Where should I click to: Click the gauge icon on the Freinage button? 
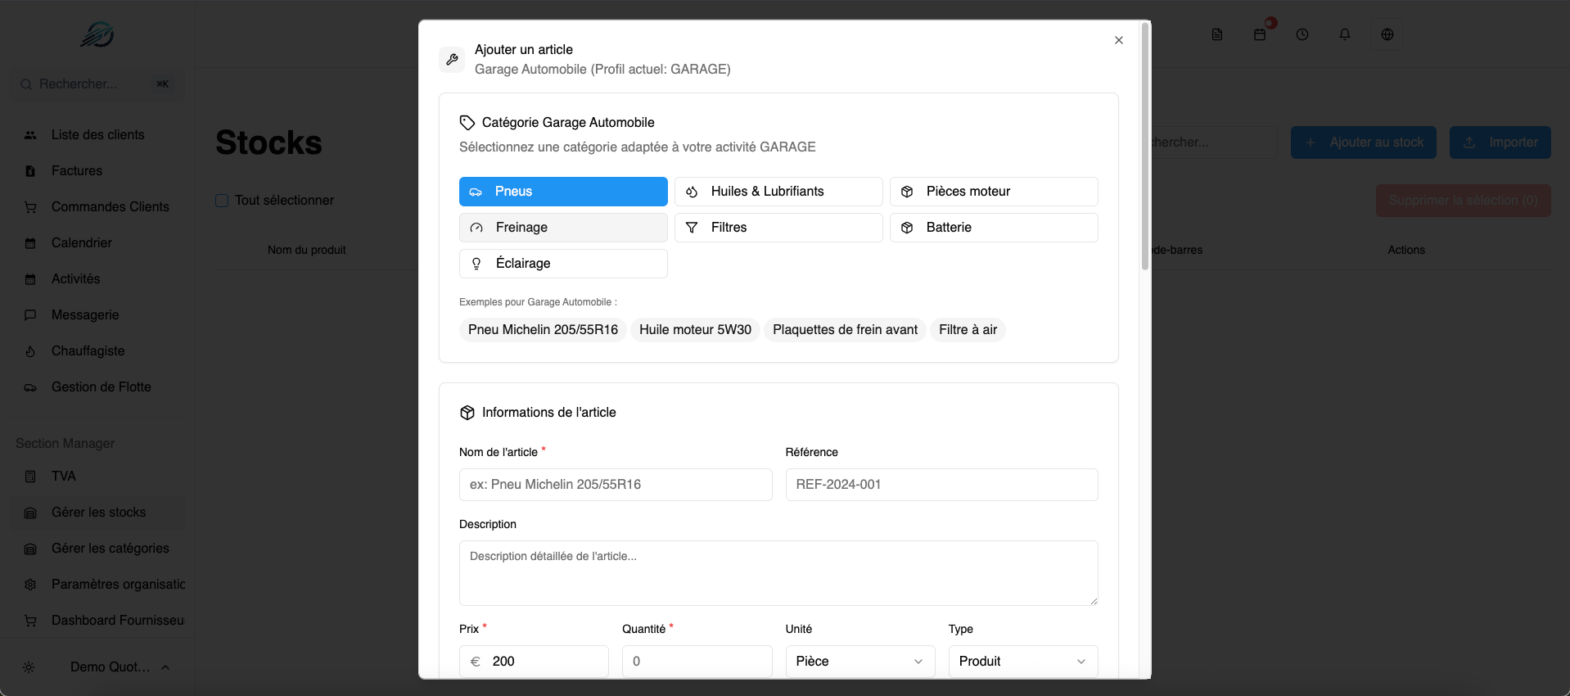pyautogui.click(x=476, y=228)
